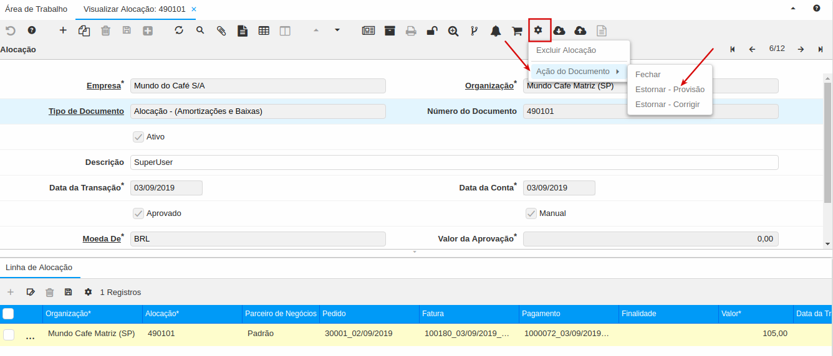Image resolution: width=833 pixels, height=356 pixels.
Task: Choose Estornar - Provisão from the submenu
Action: coord(670,90)
